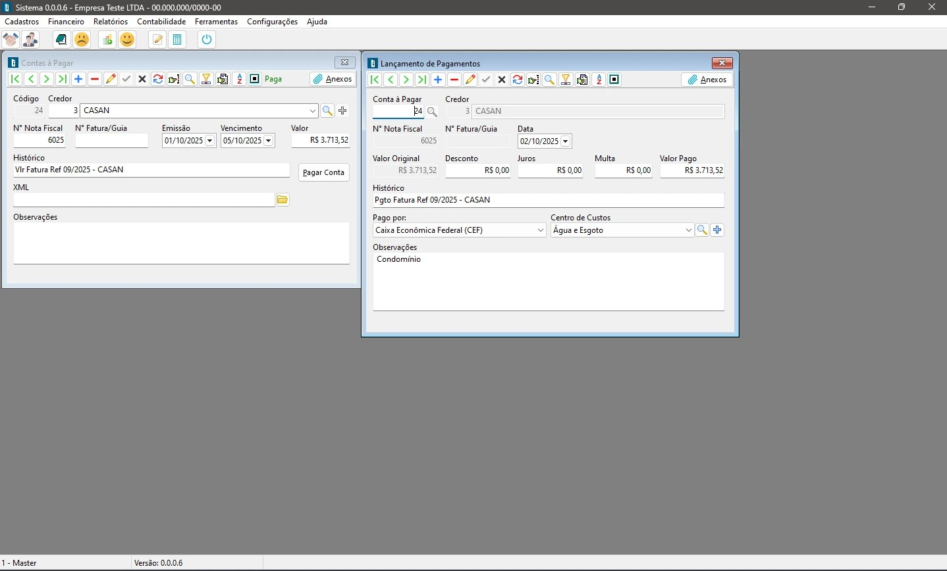Go to last record in Contas à Pagar

click(62, 80)
